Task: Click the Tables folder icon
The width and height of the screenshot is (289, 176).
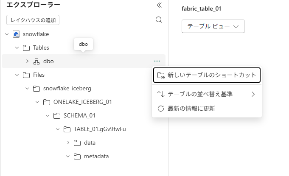Action: 26,47
